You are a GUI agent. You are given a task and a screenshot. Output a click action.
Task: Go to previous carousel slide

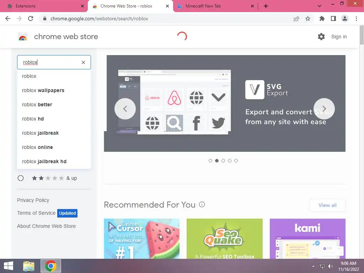coord(125,109)
